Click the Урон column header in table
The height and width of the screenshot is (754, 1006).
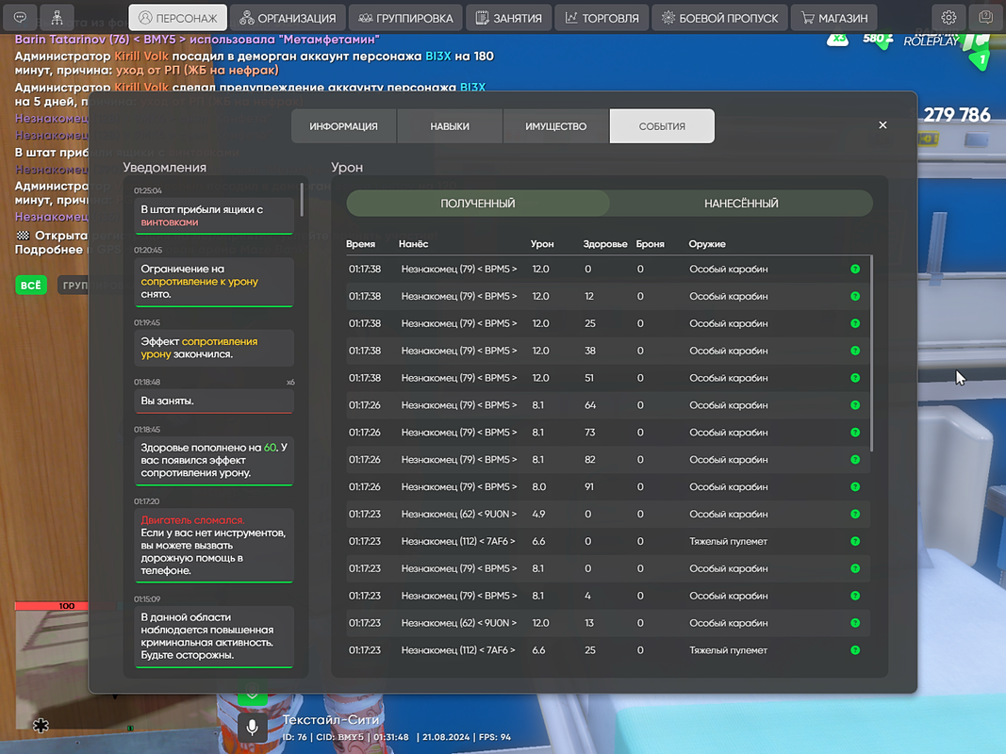tap(542, 244)
